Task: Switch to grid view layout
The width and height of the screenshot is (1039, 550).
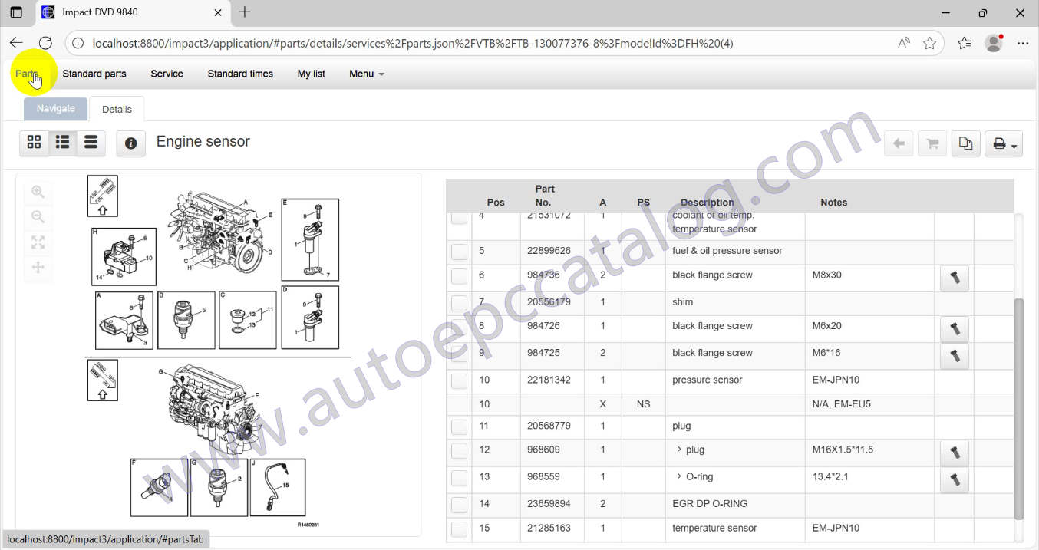Action: click(34, 142)
